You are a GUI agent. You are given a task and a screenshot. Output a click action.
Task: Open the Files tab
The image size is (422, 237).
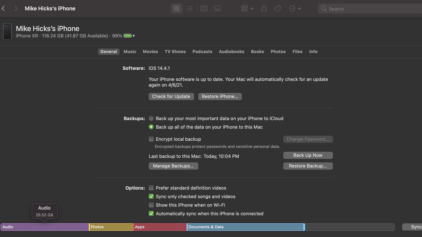click(x=298, y=52)
